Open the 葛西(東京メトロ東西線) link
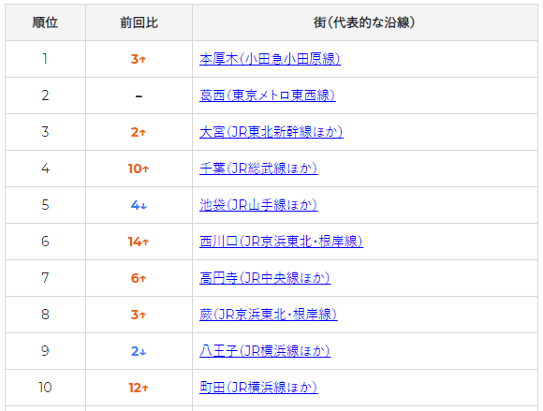Image resolution: width=543 pixels, height=411 pixels. point(268,95)
